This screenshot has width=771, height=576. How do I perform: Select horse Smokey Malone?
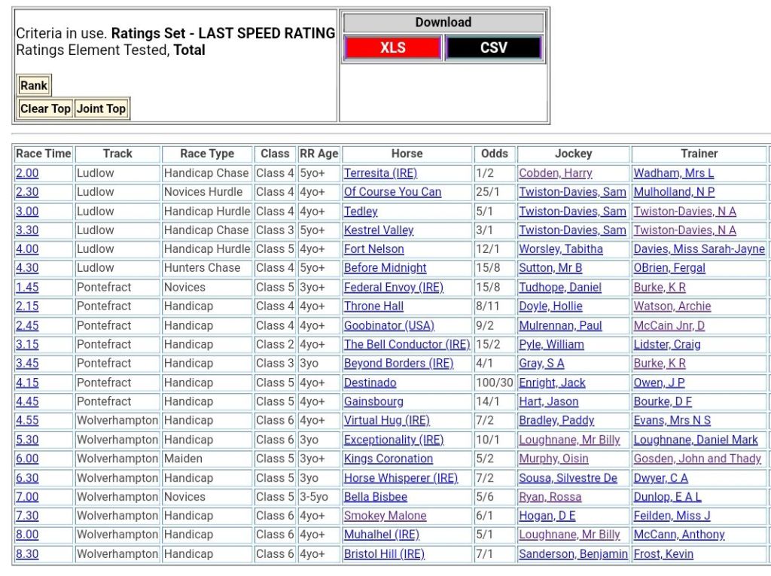385,516
